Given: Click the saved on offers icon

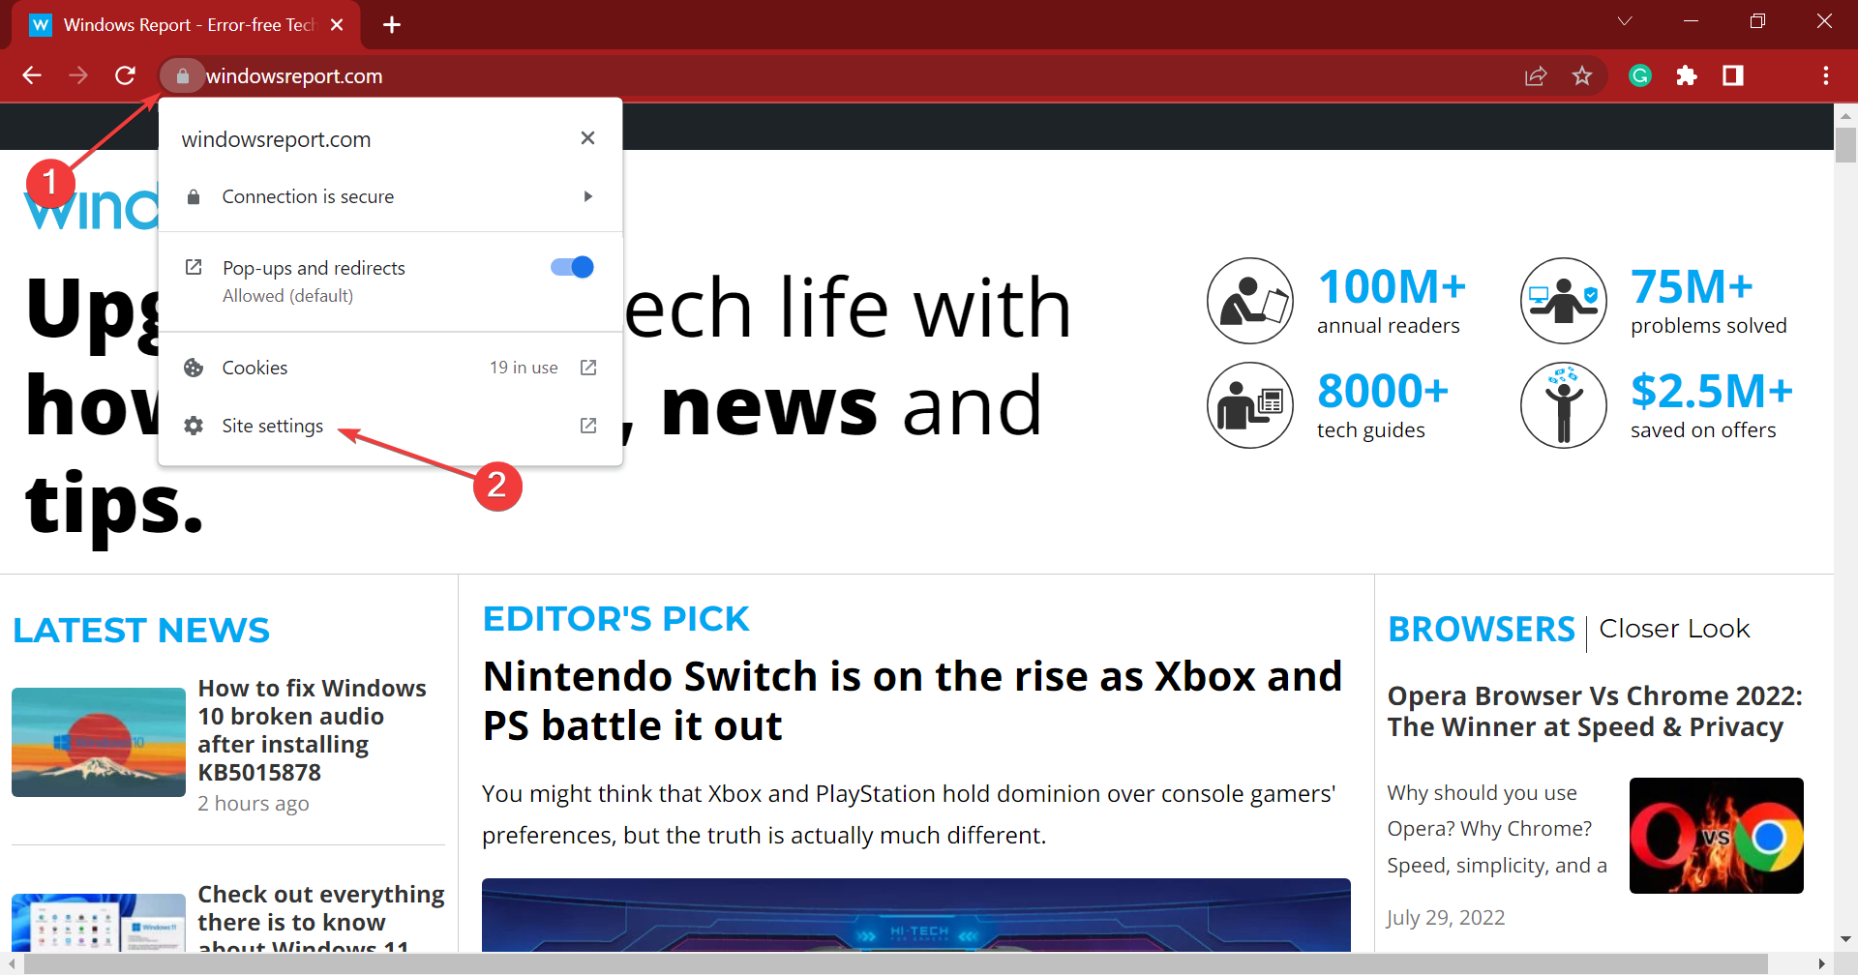Looking at the screenshot, I should click(1564, 405).
